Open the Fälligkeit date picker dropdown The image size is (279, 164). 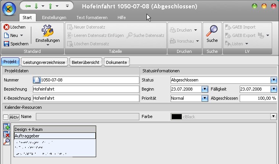(274, 89)
